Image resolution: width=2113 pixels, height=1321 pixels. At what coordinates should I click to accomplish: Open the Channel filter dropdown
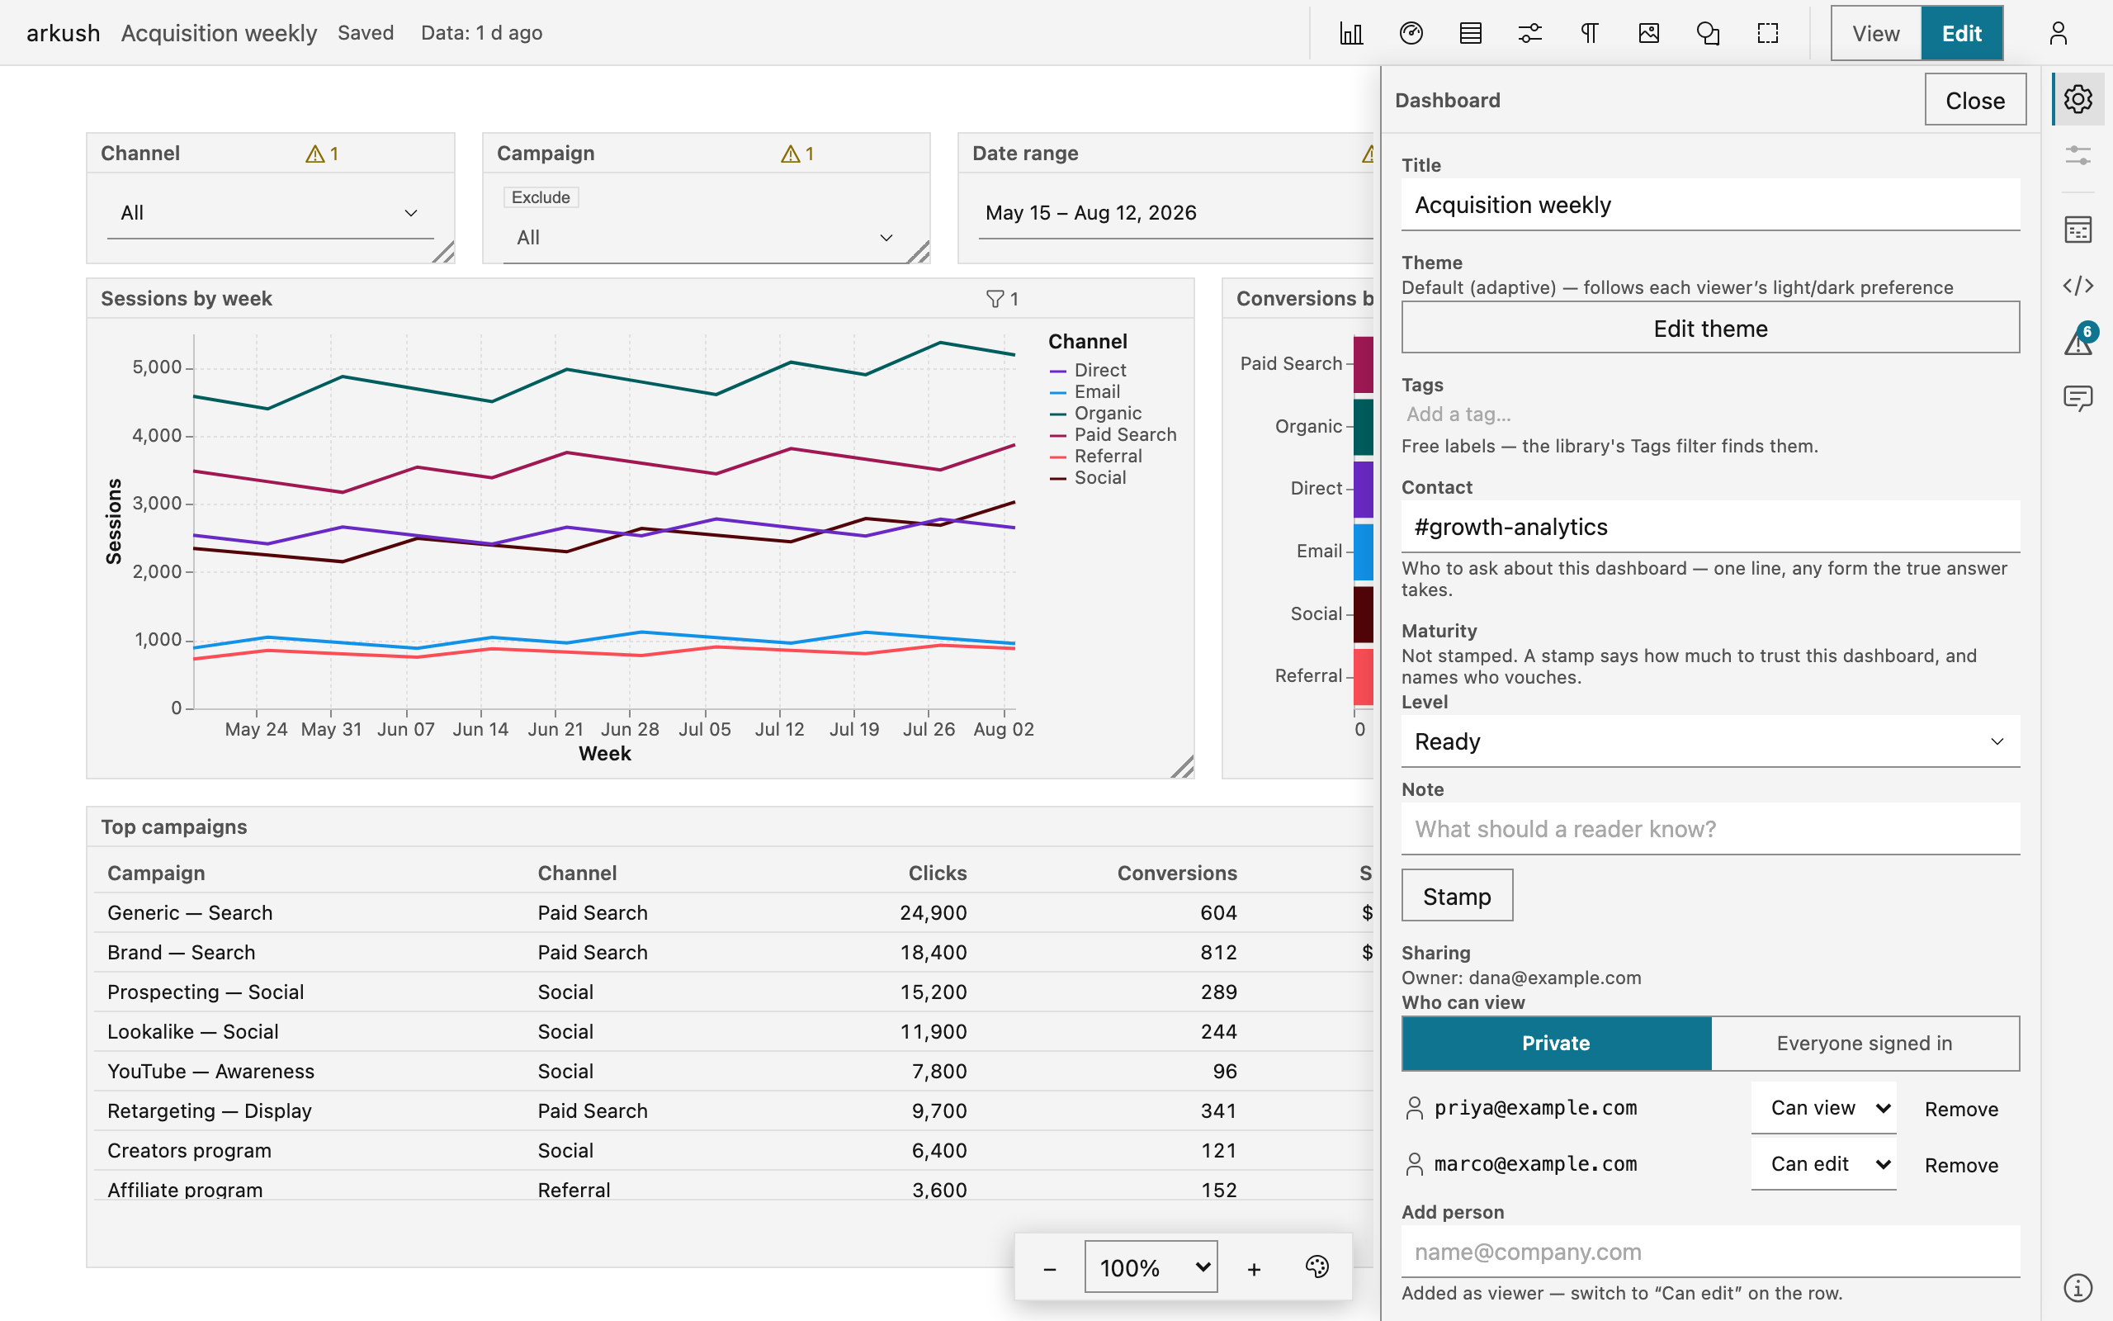271,213
